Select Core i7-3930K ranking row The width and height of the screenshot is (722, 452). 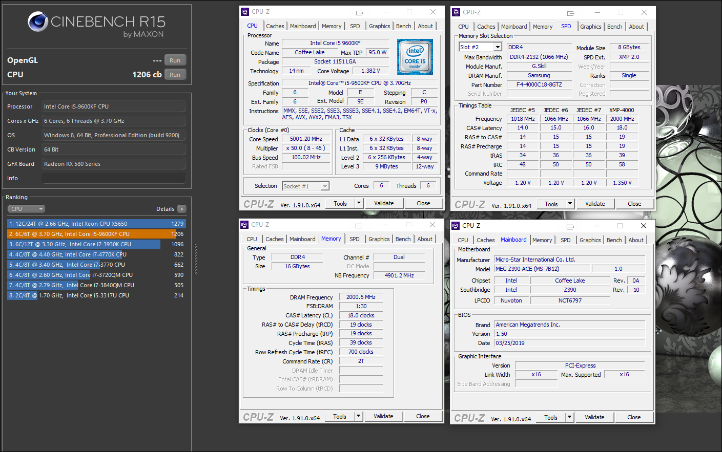click(x=96, y=244)
